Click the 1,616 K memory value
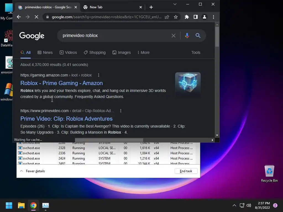 click(145, 148)
